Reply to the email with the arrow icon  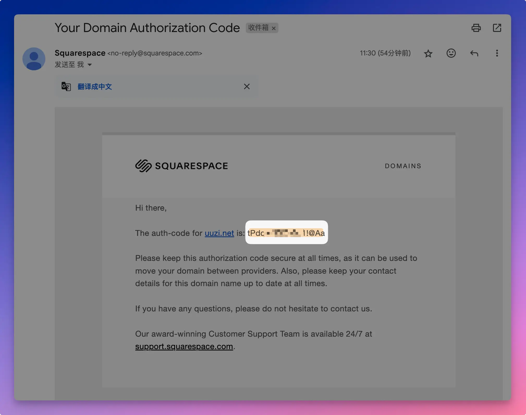(x=474, y=53)
